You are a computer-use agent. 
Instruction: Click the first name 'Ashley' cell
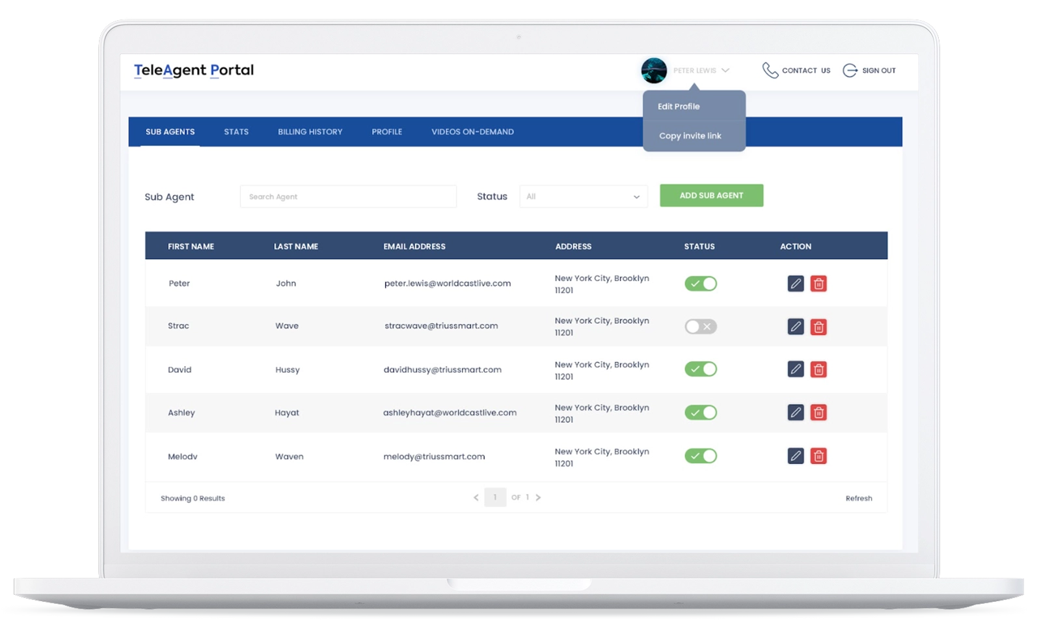coord(182,413)
